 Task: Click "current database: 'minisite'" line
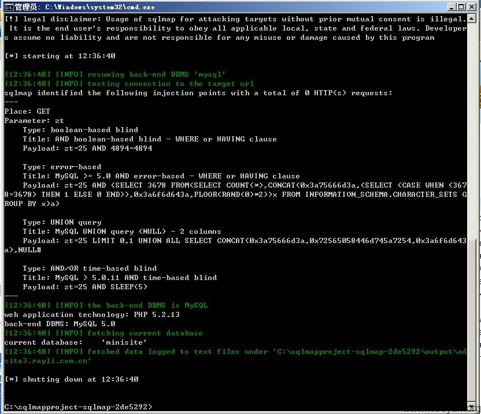pyautogui.click(x=76, y=342)
